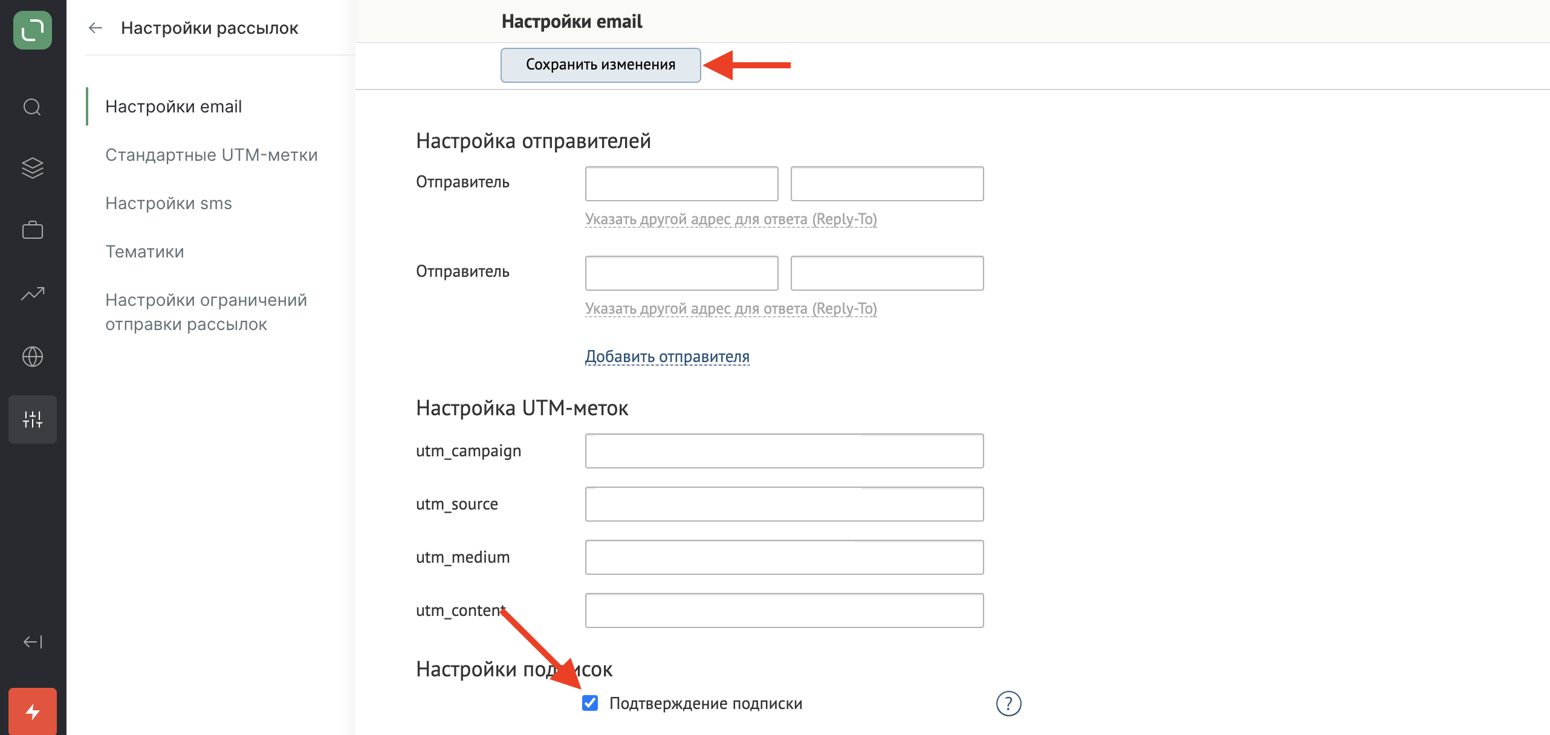Viewport: 1550px width, 735px height.
Task: Open Настройки ограничений отправки рассылок
Action: [206, 312]
